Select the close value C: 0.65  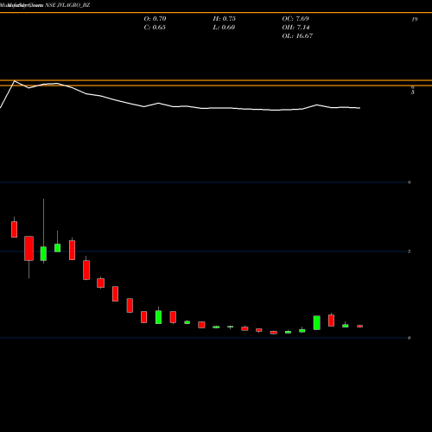(x=155, y=28)
